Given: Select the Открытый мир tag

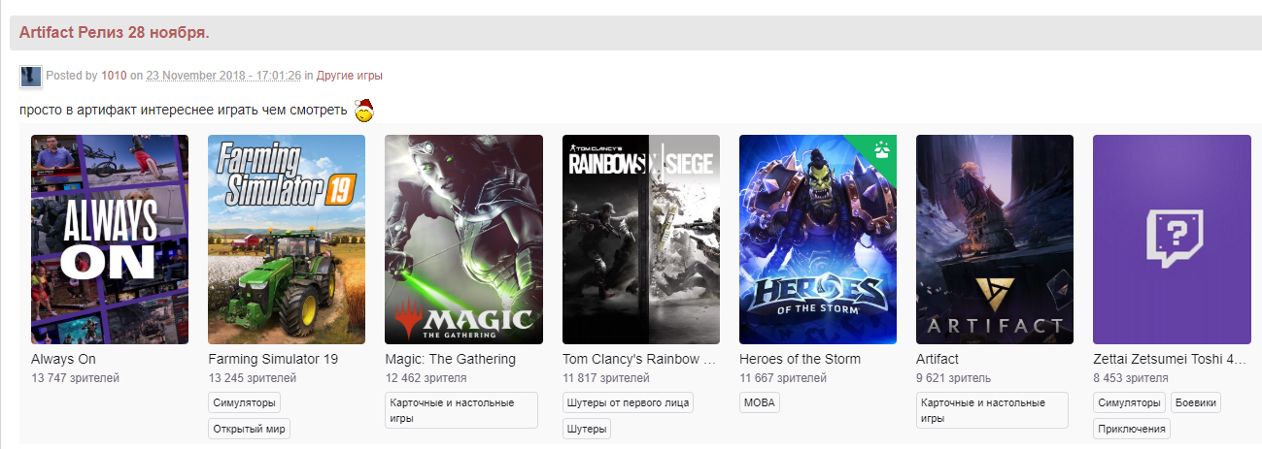Looking at the screenshot, I should point(249,429).
